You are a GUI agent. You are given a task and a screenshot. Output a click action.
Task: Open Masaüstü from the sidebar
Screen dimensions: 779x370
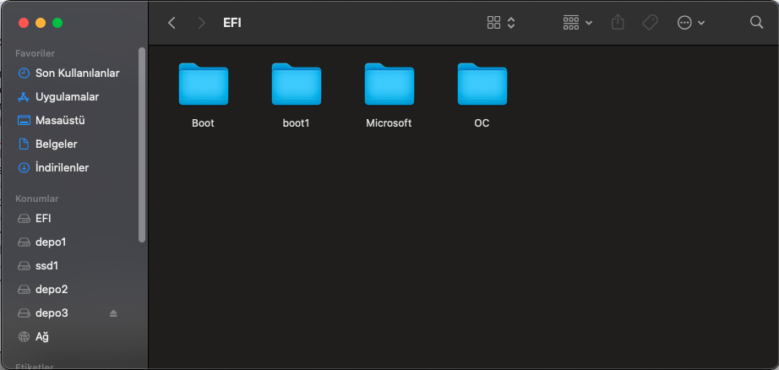(x=59, y=120)
